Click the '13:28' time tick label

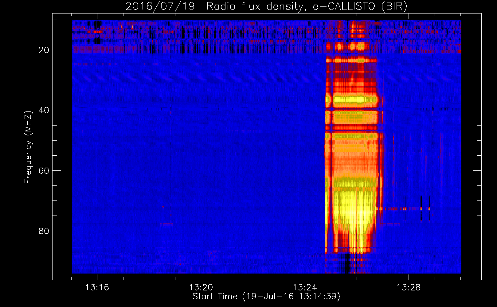click(x=409, y=288)
